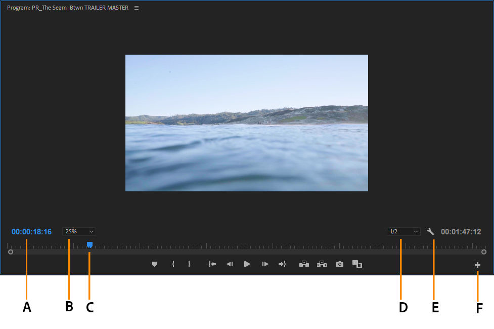Click the Button Editor plus icon
Image resolution: width=494 pixels, height=329 pixels.
point(477,264)
